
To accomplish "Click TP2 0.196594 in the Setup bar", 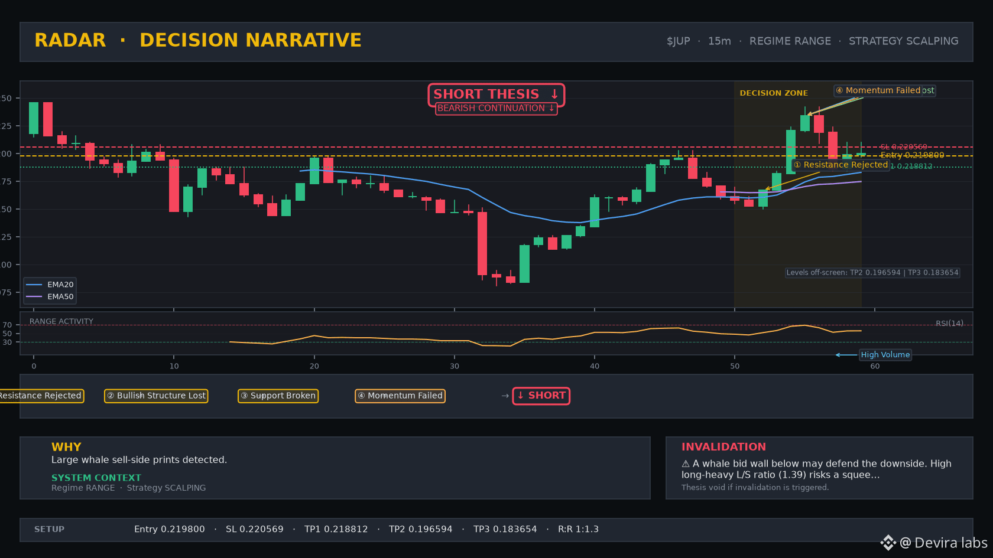I will coord(420,529).
